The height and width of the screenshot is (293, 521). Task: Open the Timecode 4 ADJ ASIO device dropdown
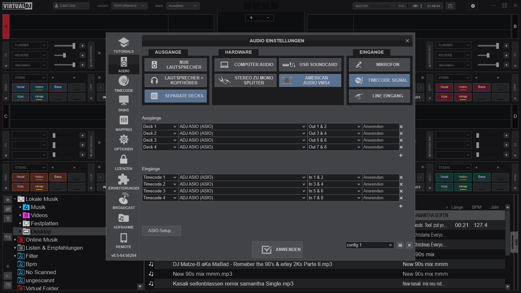click(x=243, y=198)
